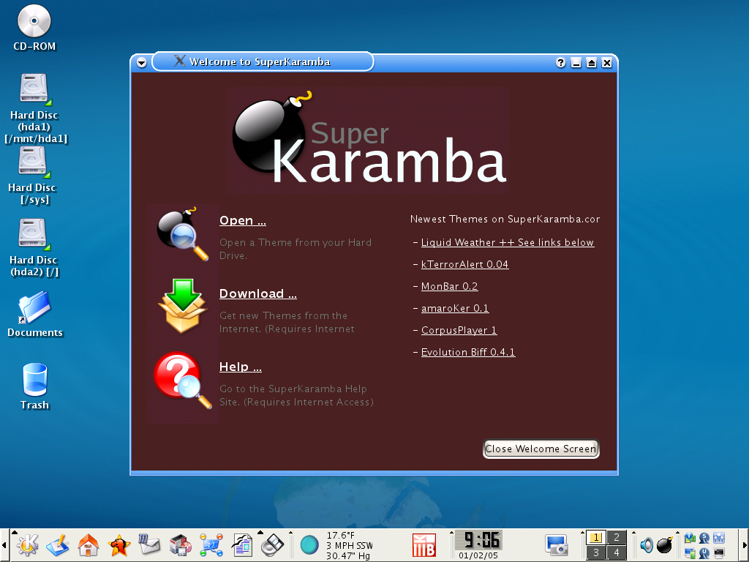The image size is (749, 562).
Task: Collapse the panel using left edge arrow
Action: 4,544
